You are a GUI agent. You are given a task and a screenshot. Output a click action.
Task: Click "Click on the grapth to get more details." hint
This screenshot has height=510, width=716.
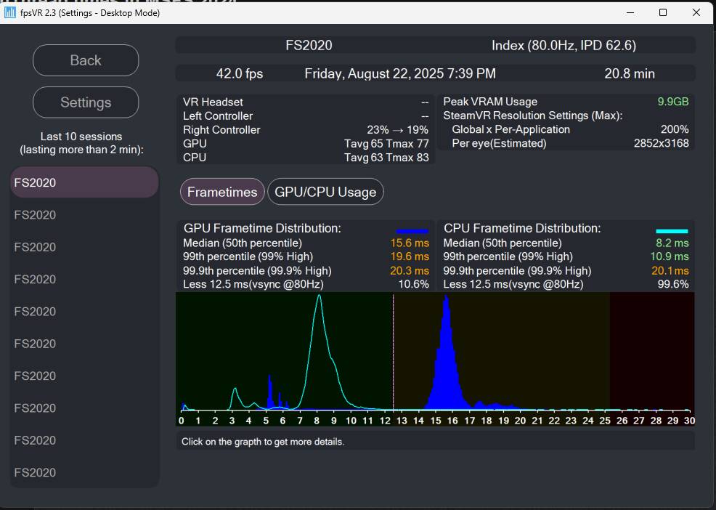(263, 442)
